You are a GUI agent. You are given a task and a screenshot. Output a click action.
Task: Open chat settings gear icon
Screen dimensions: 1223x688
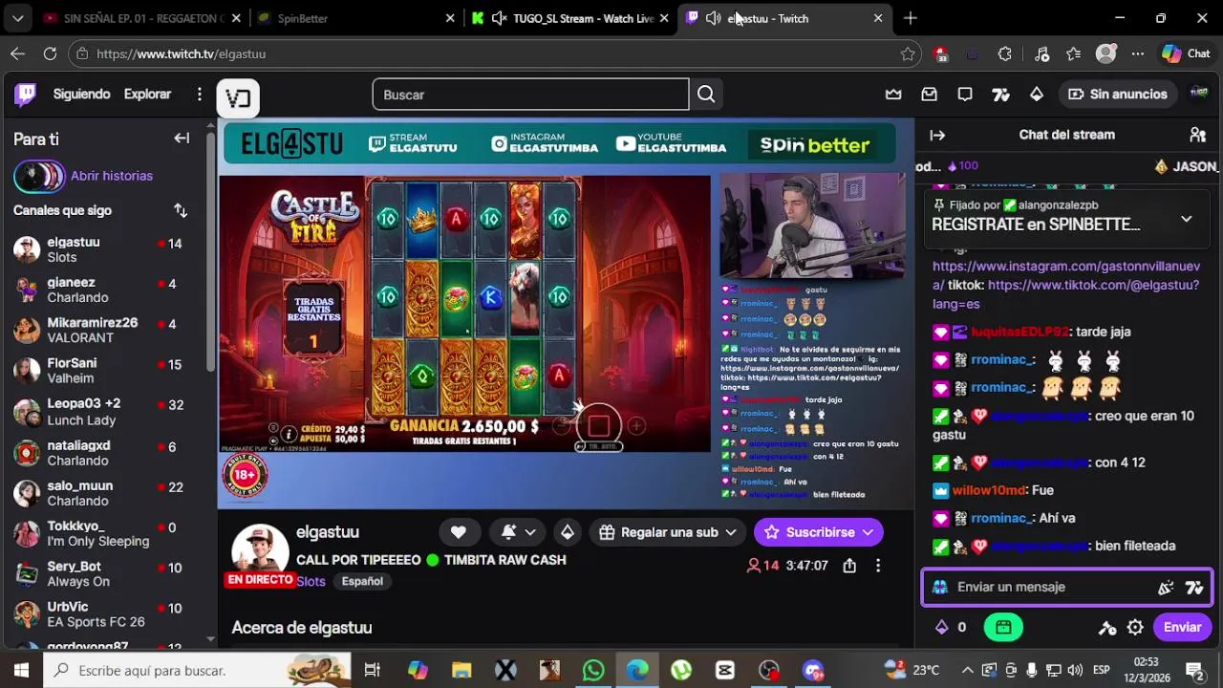[x=1135, y=627]
